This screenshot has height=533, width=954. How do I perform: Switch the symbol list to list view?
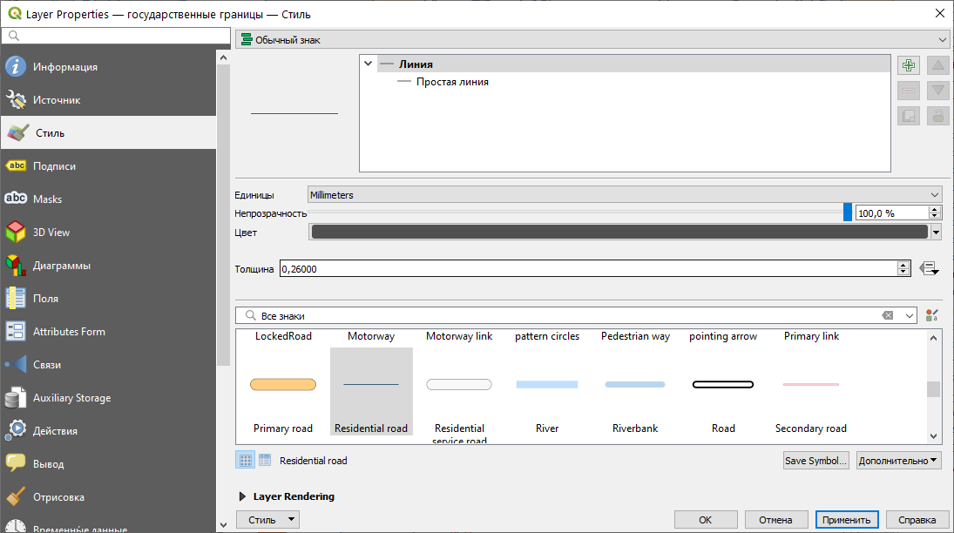[x=265, y=460]
